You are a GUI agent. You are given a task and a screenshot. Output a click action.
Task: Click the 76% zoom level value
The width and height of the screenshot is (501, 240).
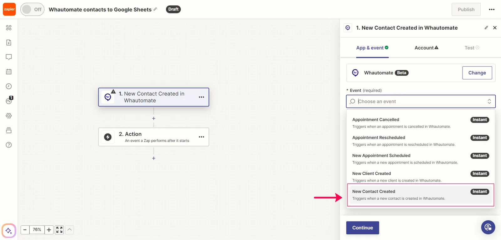pyautogui.click(x=37, y=230)
